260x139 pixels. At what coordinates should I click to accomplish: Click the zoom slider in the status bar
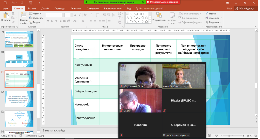[x=229, y=136]
